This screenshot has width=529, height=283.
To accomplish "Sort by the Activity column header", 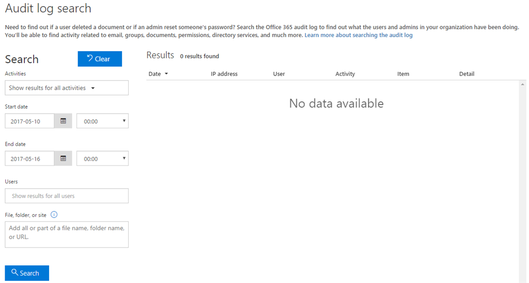I will coord(345,74).
